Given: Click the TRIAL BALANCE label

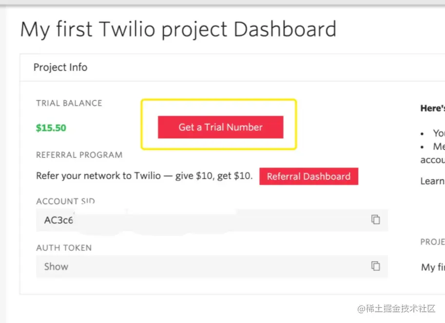Looking at the screenshot, I should pos(69,103).
